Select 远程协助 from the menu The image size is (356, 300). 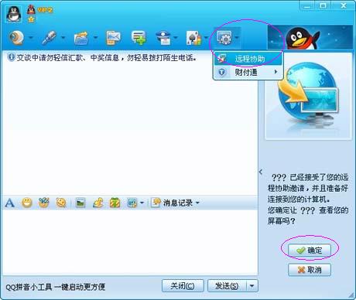248,59
